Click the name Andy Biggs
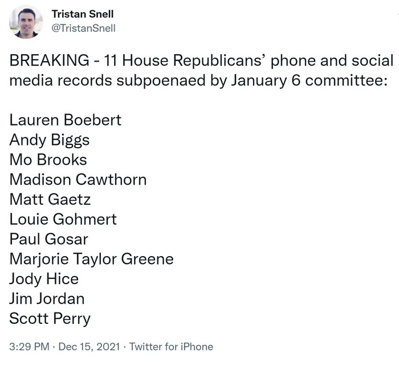 tap(50, 140)
